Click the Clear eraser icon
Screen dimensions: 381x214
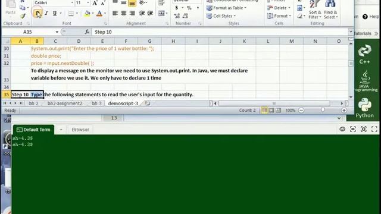300,16
